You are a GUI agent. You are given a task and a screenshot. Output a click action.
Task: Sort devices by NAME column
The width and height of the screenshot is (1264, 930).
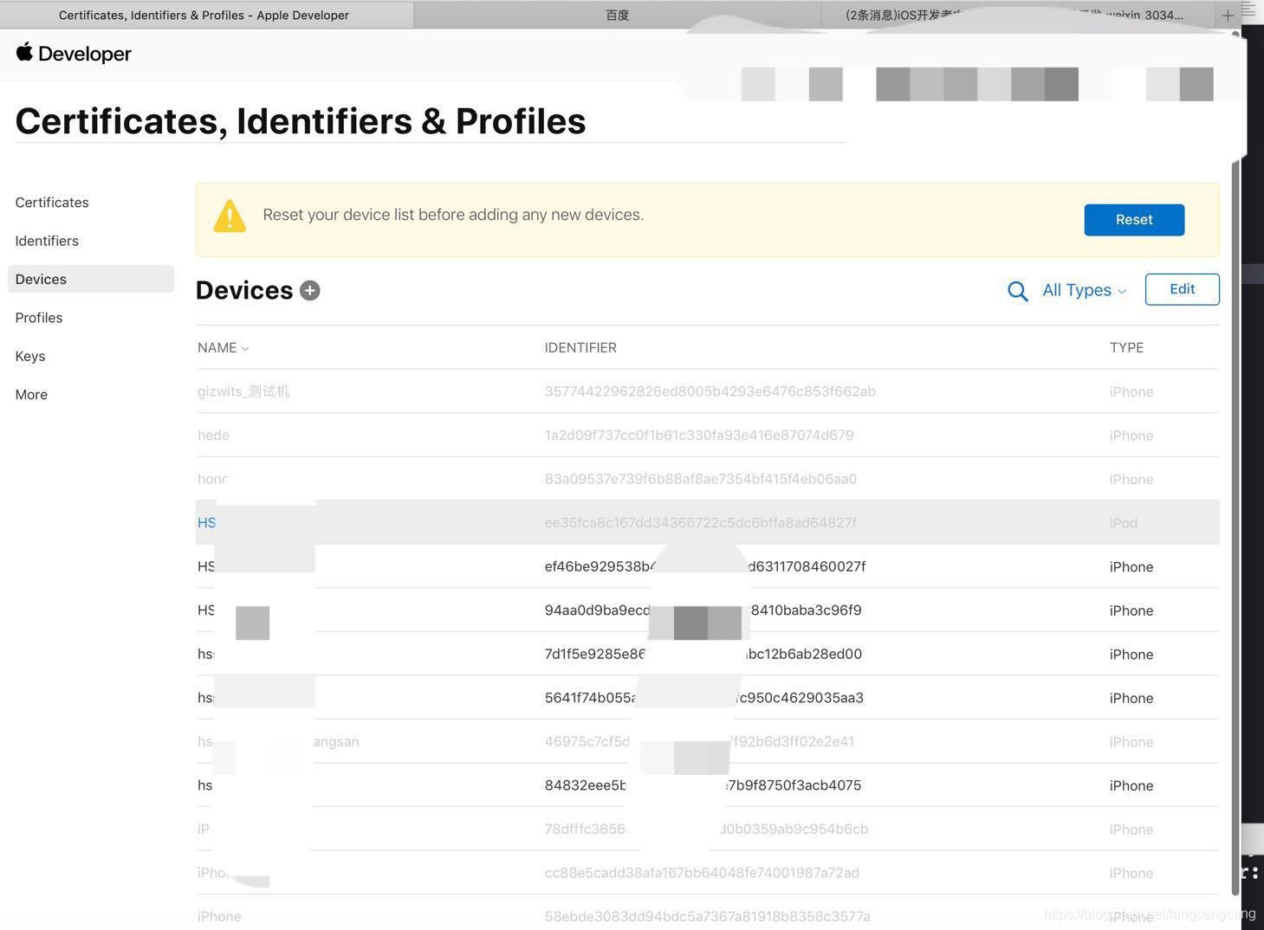(223, 347)
